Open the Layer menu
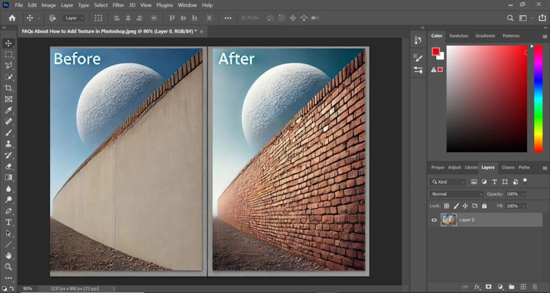 [66, 5]
